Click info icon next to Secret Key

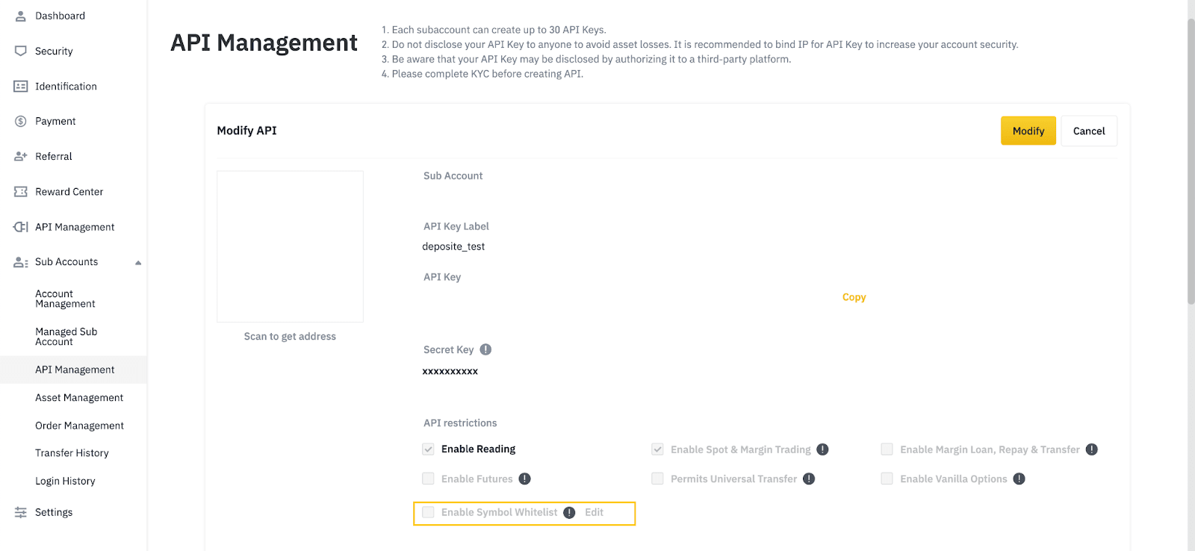(485, 349)
